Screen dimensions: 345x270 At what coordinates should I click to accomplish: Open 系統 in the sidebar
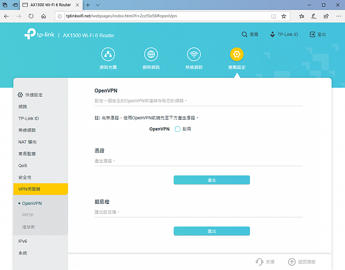coord(23,253)
